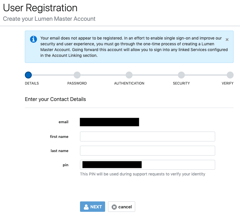The image size is (240, 217).
Task: Click the user icon on the NEXT button
Action: (86, 207)
